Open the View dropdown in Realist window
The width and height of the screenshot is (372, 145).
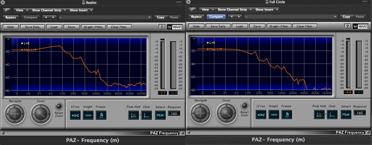click(21, 10)
